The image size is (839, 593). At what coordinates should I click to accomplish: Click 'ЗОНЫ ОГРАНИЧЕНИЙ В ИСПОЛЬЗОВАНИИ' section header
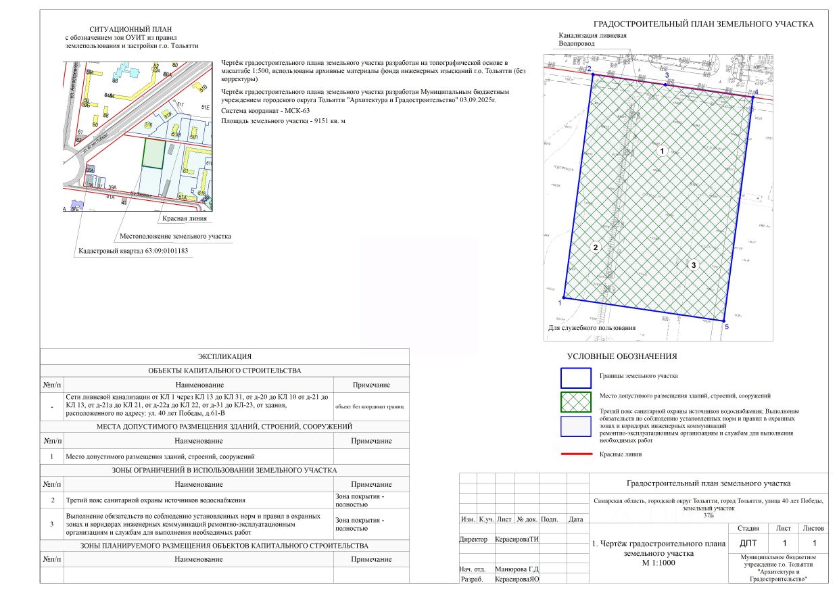225,470
